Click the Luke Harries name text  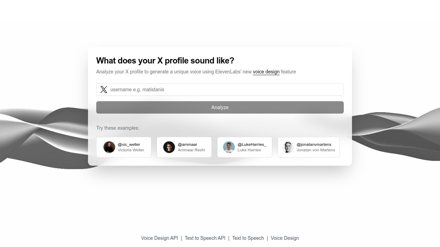pos(249,150)
